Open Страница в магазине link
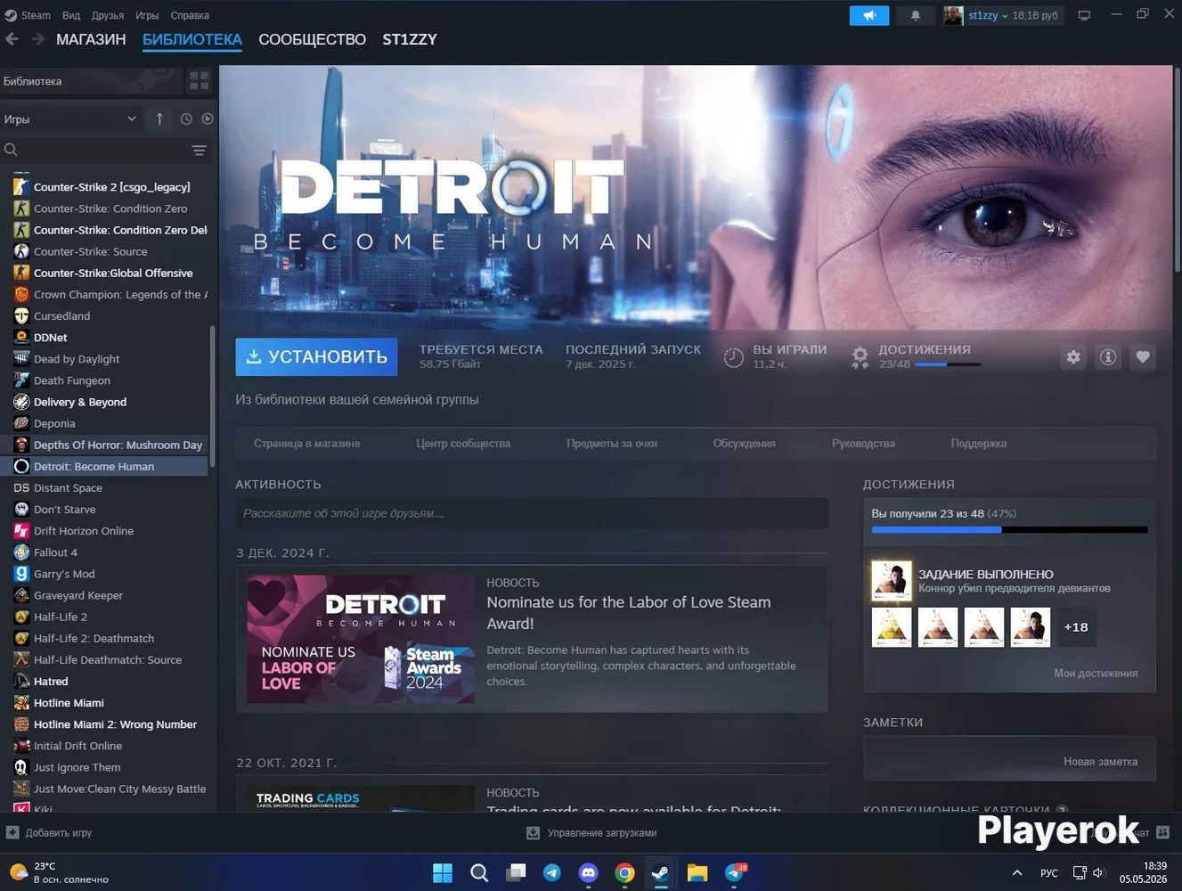The image size is (1182, 891). click(x=306, y=443)
